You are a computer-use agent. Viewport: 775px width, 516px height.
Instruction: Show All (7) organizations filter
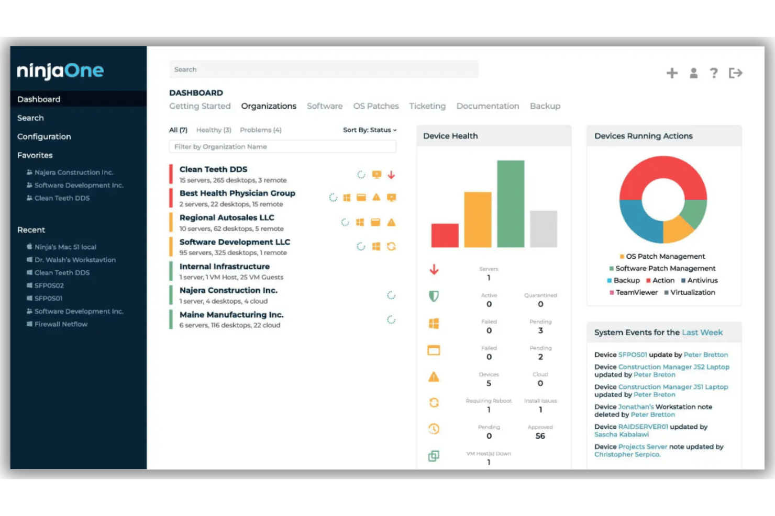click(178, 130)
